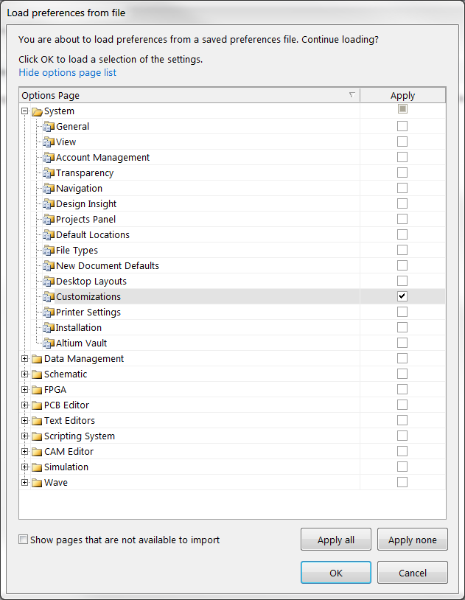The image size is (465, 600).
Task: Enable Apply checkbox for Desktop Layouts
Action: point(402,281)
